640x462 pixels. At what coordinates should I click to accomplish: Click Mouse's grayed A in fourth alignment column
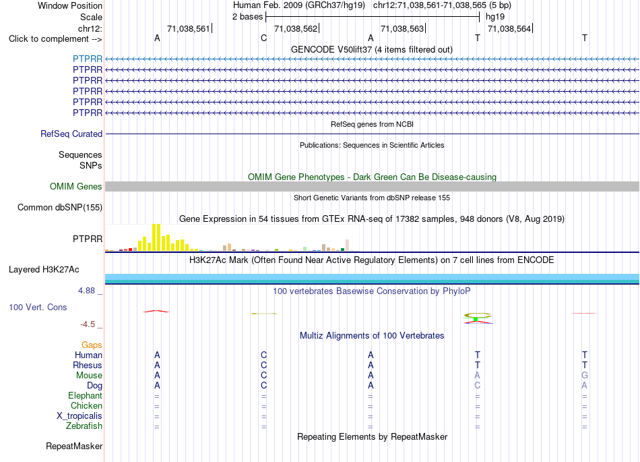tap(477, 375)
